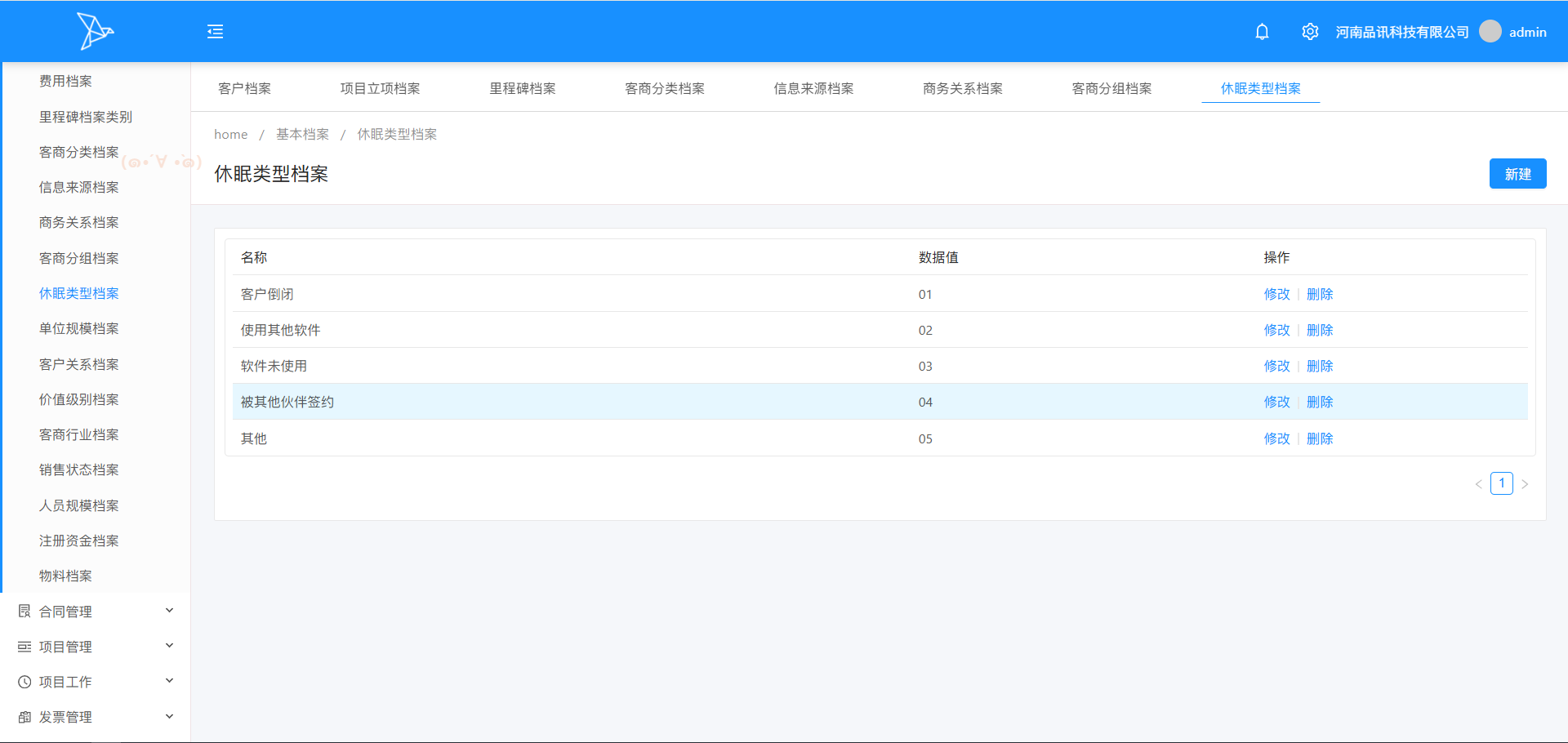Viewport: 1568px width, 743px height.
Task: Switch to 项目立项档案 tab
Action: (x=380, y=88)
